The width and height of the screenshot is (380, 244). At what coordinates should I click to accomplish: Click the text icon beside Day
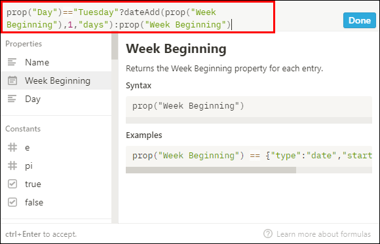pos(12,99)
